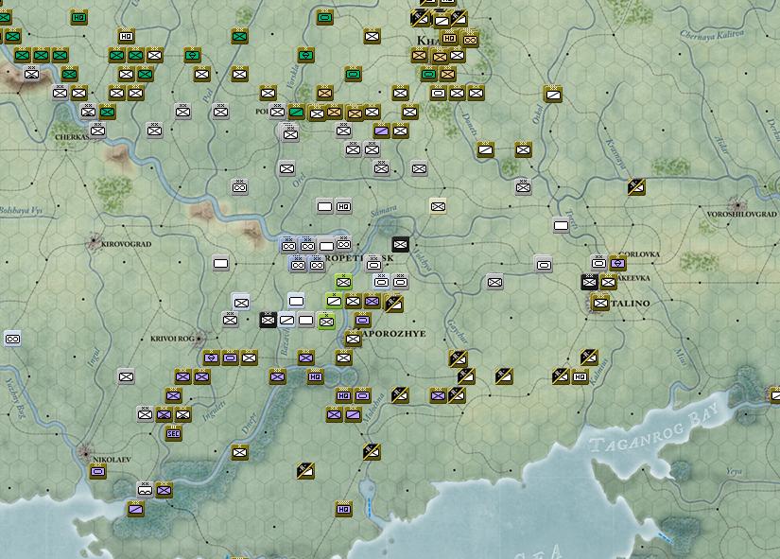Select the HQ counter on the southern coast

(x=343, y=509)
